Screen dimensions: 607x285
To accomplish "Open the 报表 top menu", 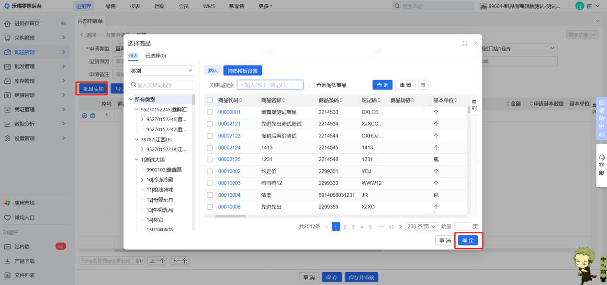I will tap(135, 6).
